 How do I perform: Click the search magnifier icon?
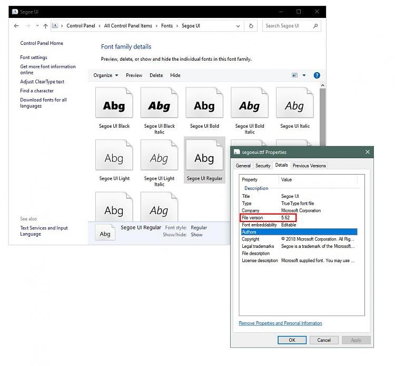(315, 26)
